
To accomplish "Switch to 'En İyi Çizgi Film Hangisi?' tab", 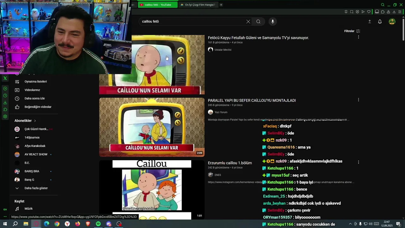I will tap(198, 5).
